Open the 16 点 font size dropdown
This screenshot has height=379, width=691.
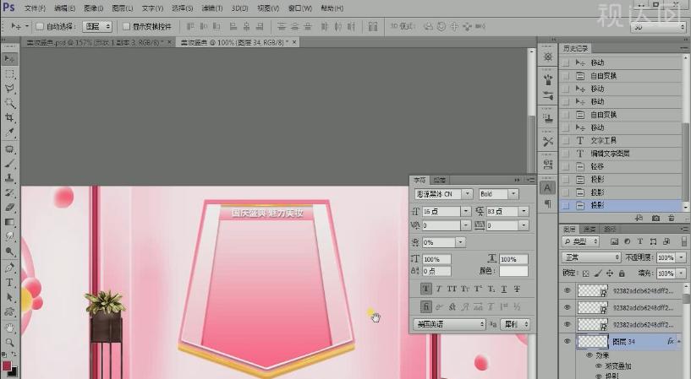(x=466, y=212)
